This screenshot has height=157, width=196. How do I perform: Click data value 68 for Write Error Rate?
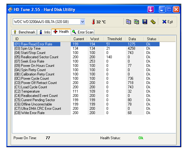tap(130, 113)
